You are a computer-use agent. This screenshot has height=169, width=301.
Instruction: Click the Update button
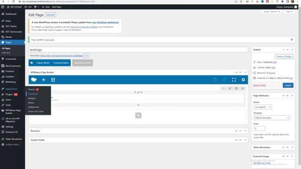[x=288, y=85]
